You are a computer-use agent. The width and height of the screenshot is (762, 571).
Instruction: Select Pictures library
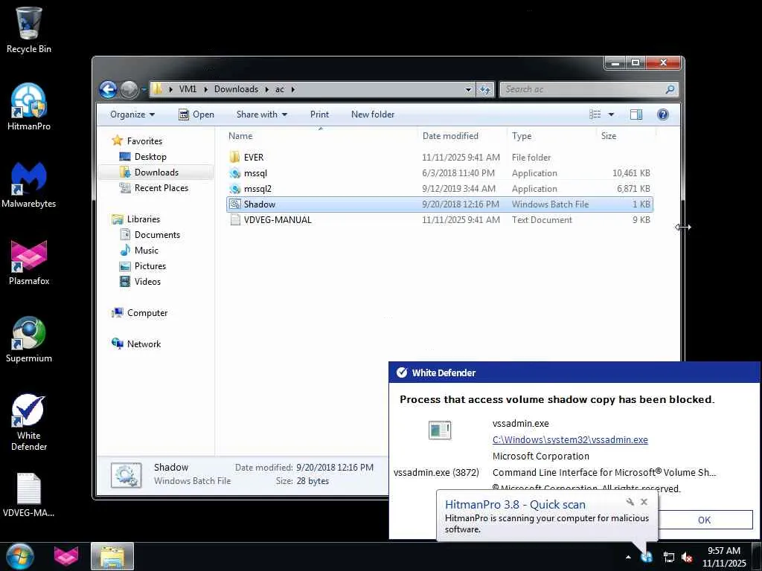tap(150, 266)
